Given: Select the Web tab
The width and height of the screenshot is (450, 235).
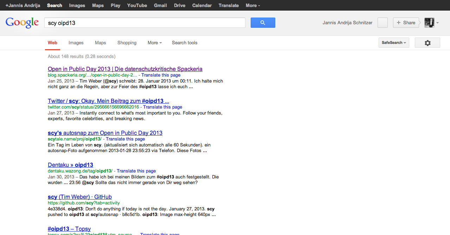Looking at the screenshot, I should 52,43.
